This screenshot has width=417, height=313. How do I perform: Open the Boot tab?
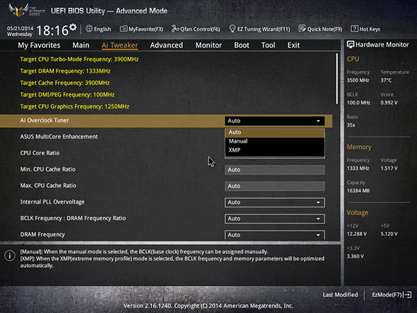click(x=241, y=45)
